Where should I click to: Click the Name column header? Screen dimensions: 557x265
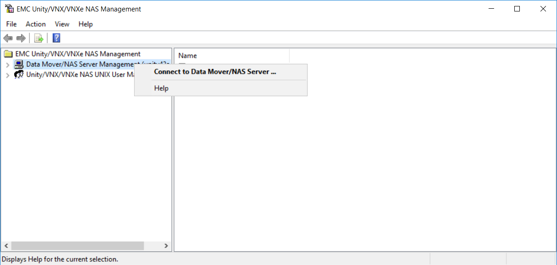coord(187,55)
